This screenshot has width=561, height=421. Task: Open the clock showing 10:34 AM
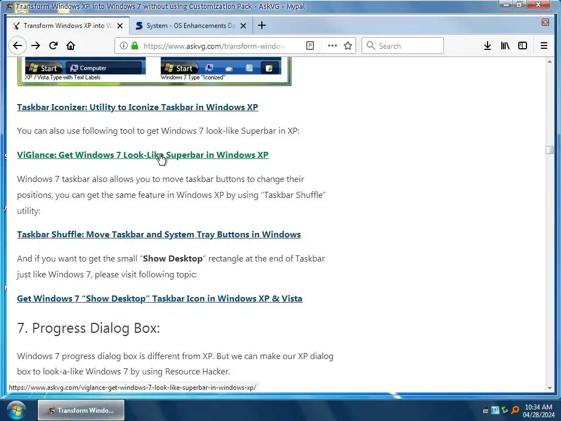coord(539,411)
